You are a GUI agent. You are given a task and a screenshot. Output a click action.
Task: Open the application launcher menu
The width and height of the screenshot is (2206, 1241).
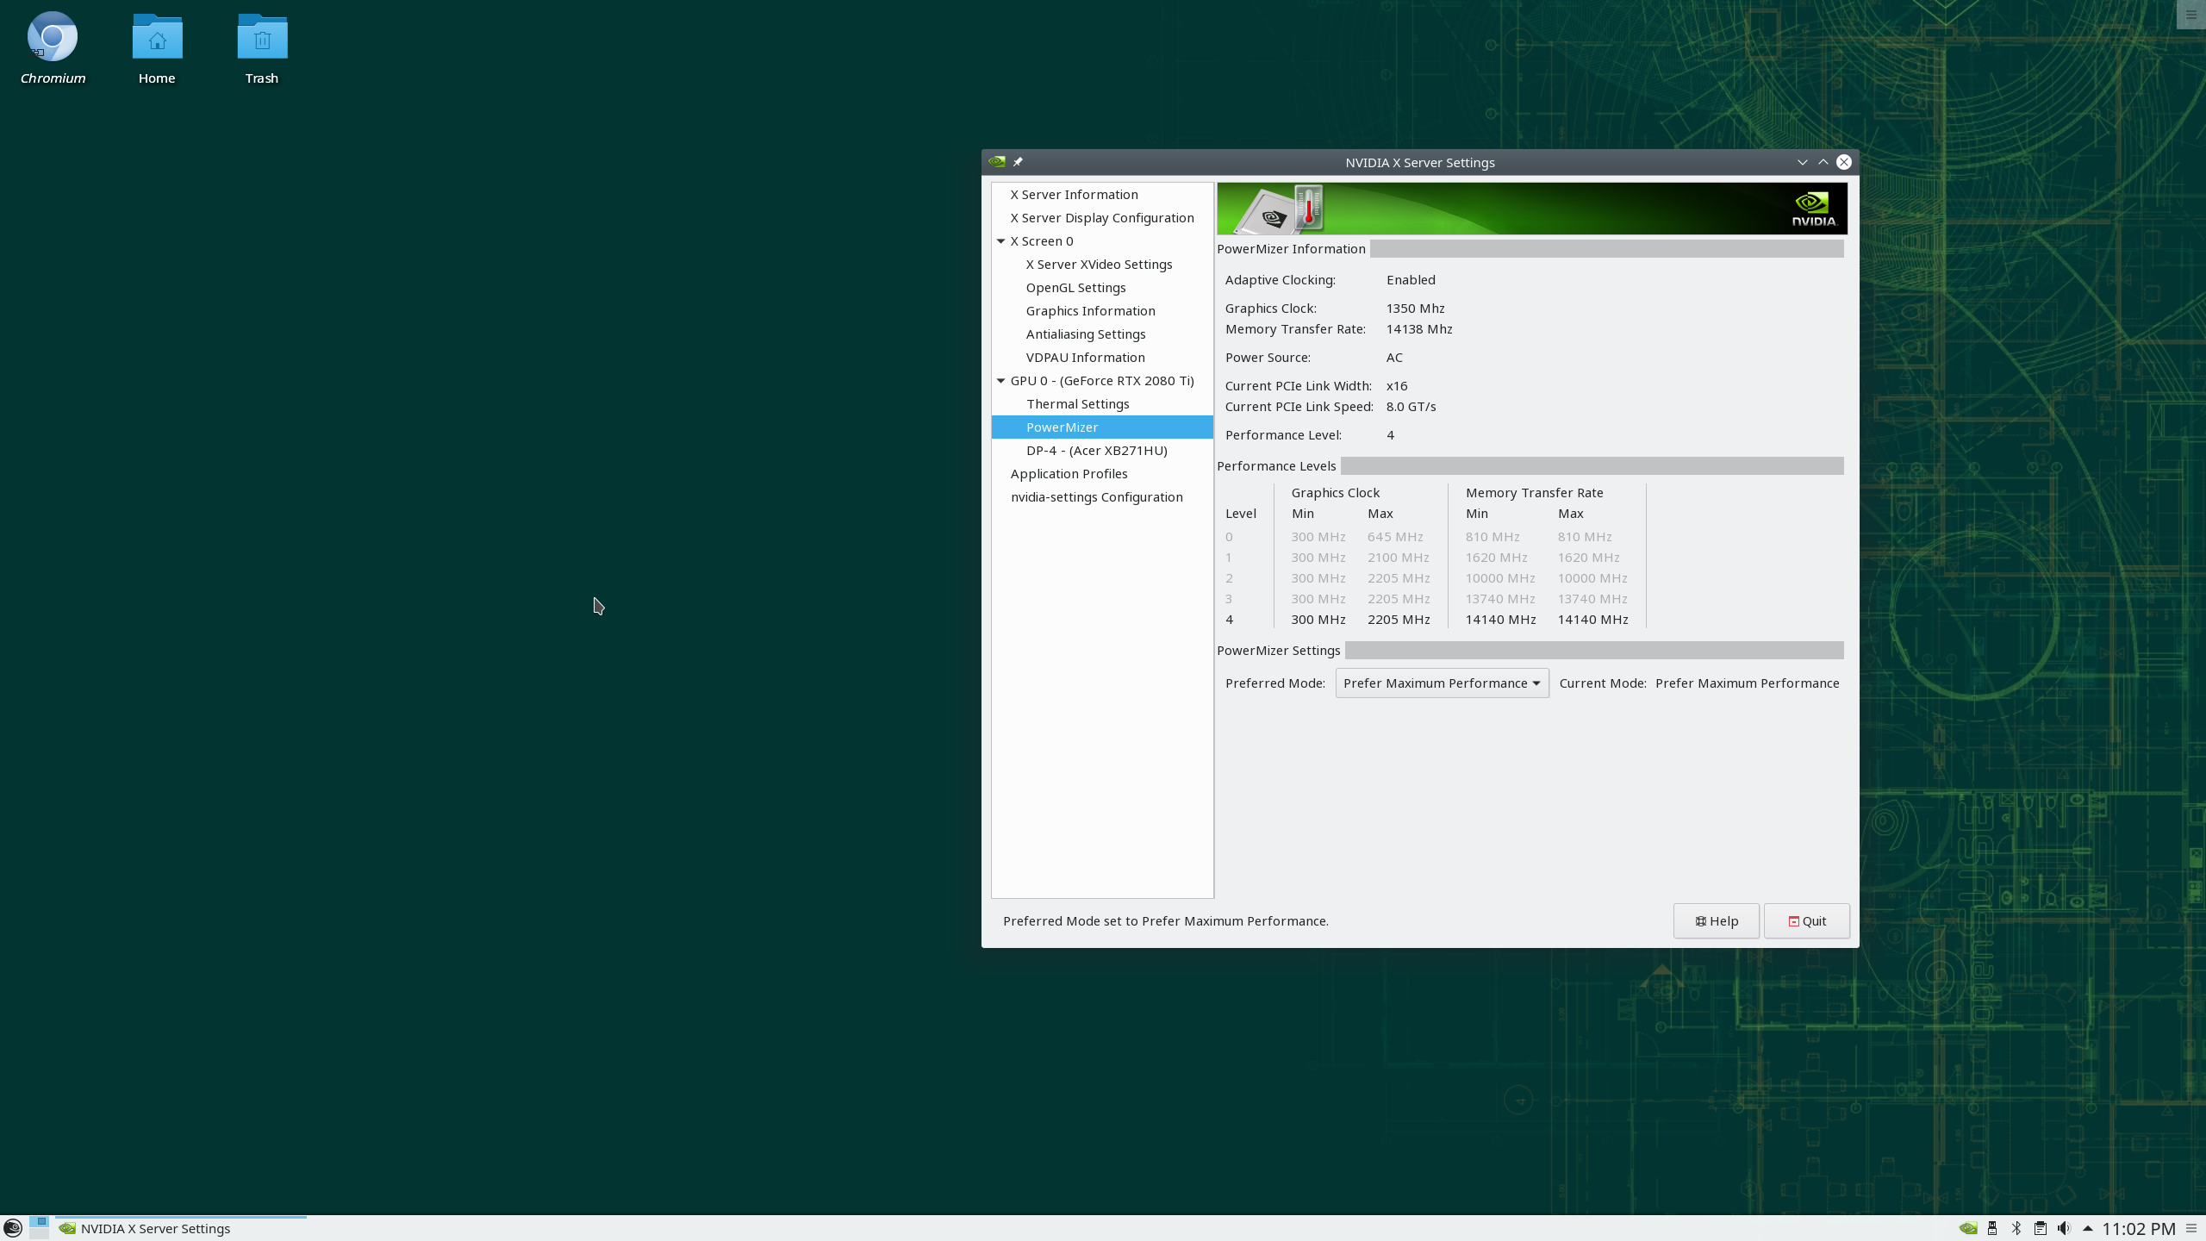[13, 1228]
